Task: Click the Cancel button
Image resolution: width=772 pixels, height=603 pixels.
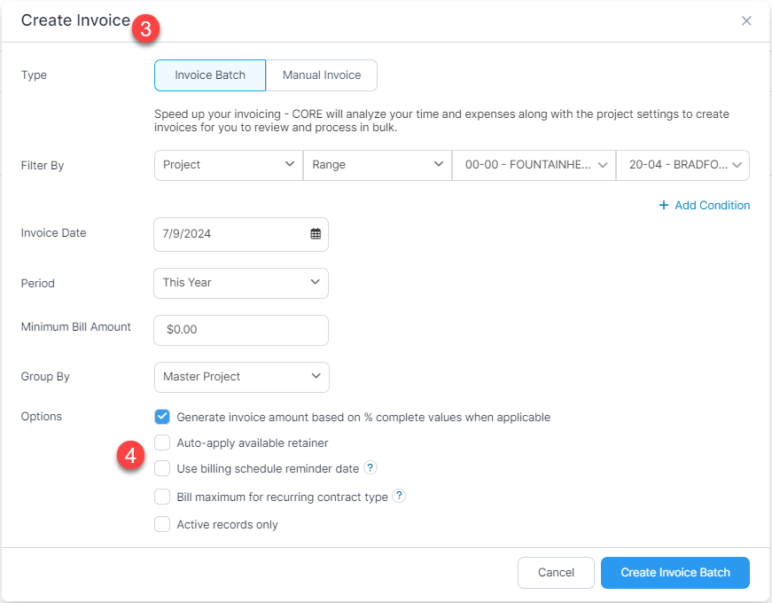Action: coord(556,573)
